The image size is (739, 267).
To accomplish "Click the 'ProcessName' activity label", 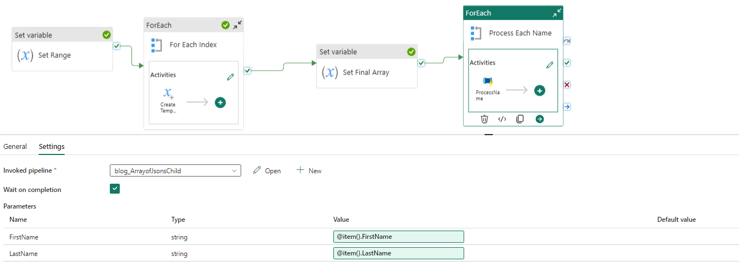I will 487,95.
